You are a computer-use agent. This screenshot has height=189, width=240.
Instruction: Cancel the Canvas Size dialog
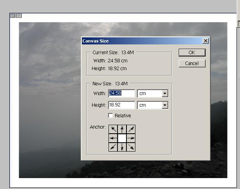click(192, 64)
